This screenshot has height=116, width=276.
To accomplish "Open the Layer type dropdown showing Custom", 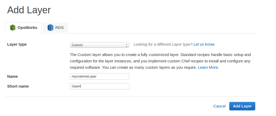I will click(99, 45).
